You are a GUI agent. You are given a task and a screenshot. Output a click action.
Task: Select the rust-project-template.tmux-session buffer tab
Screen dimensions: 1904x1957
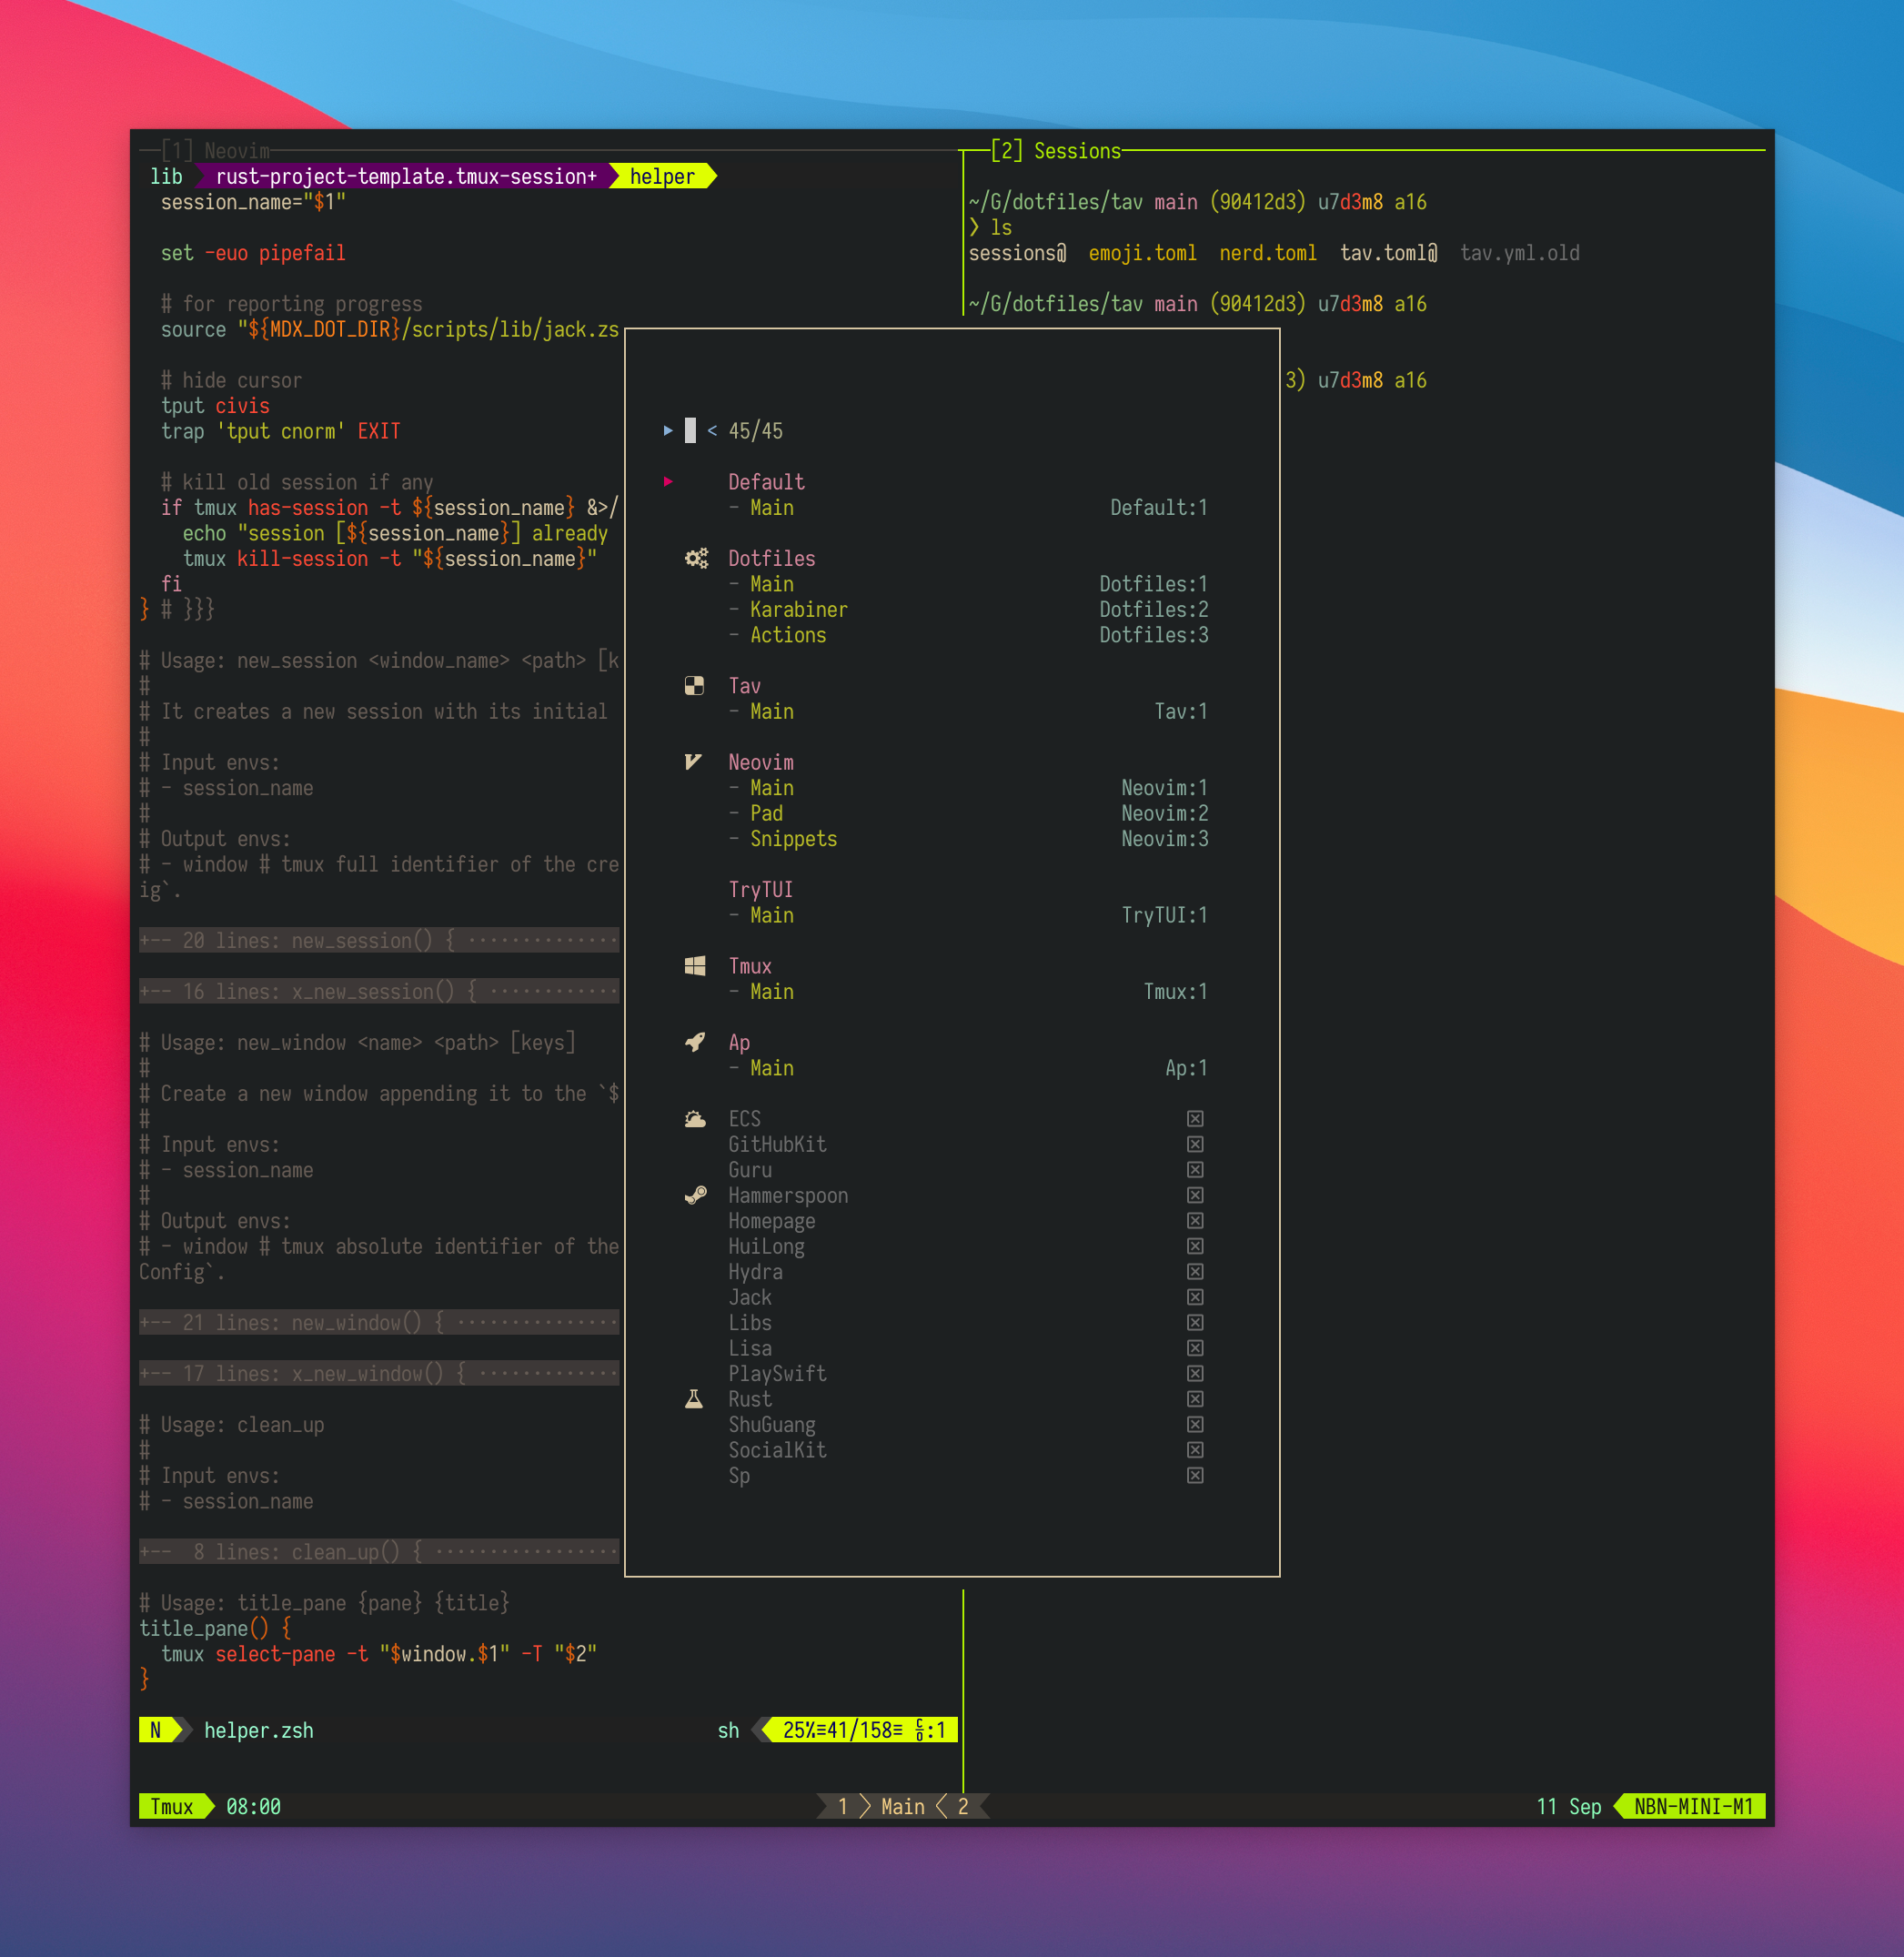405,177
